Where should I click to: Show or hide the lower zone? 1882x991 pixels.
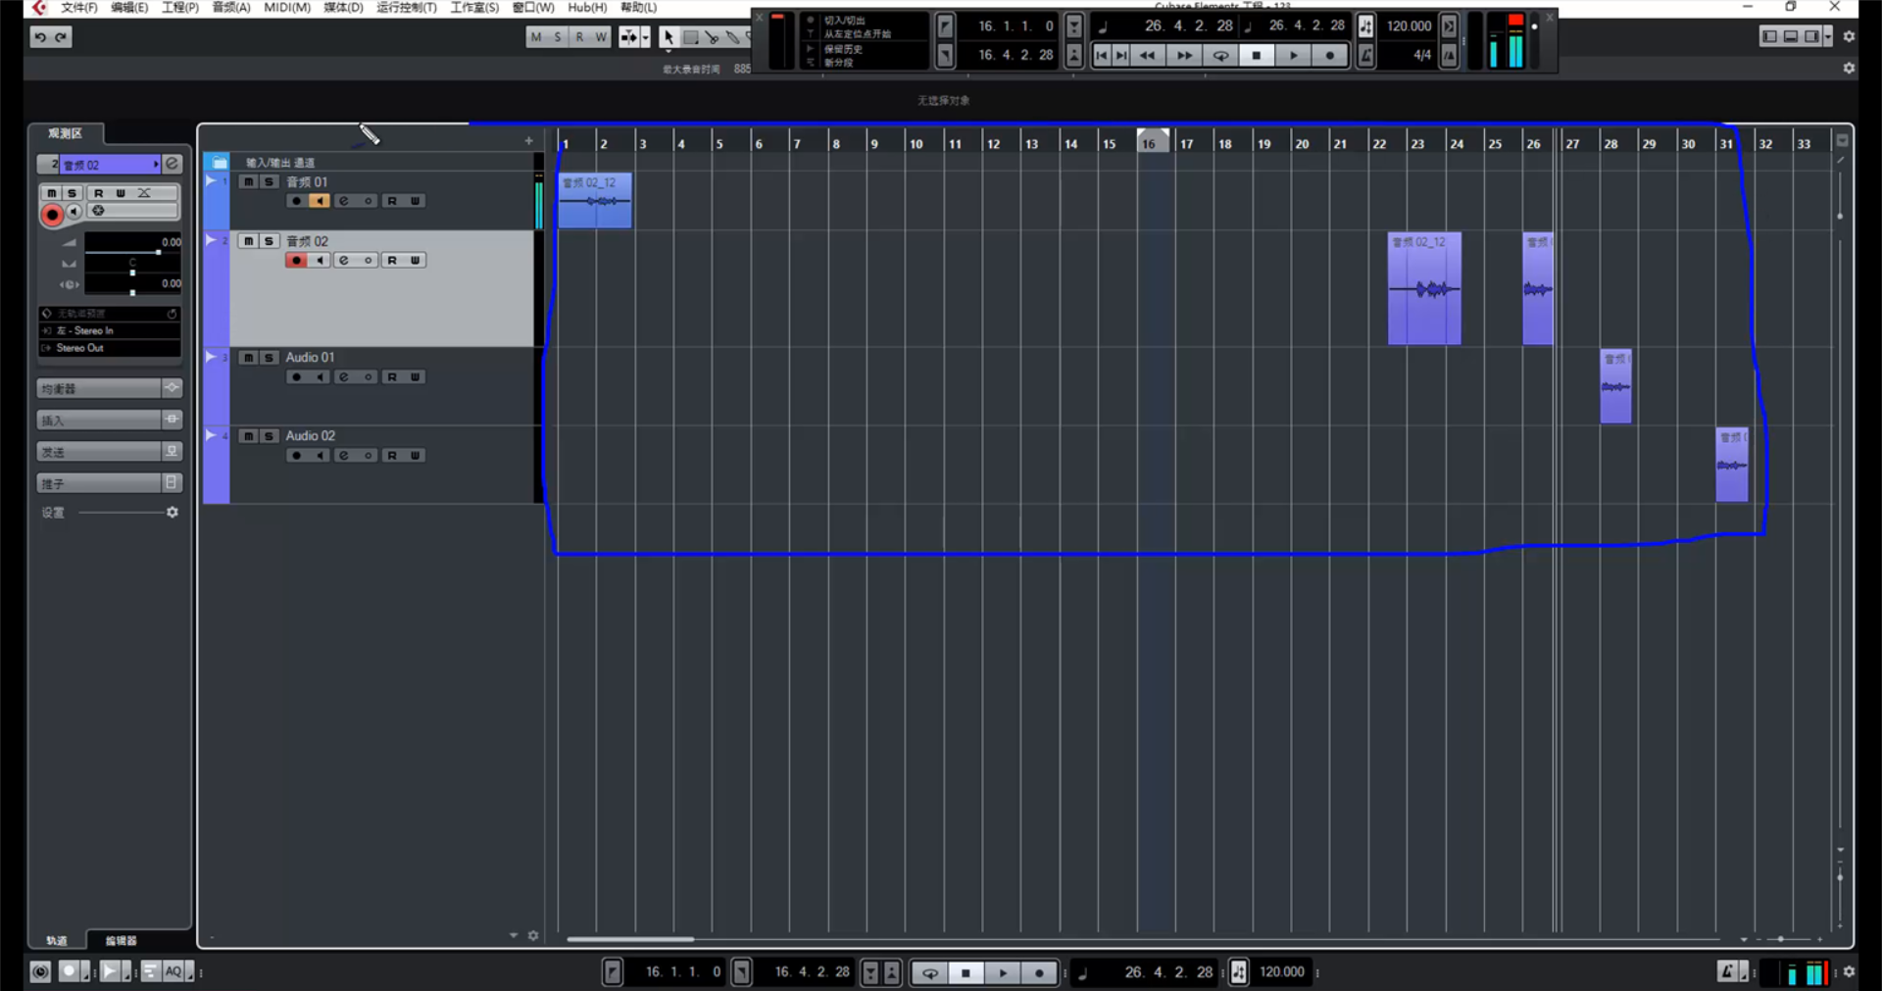point(1791,37)
